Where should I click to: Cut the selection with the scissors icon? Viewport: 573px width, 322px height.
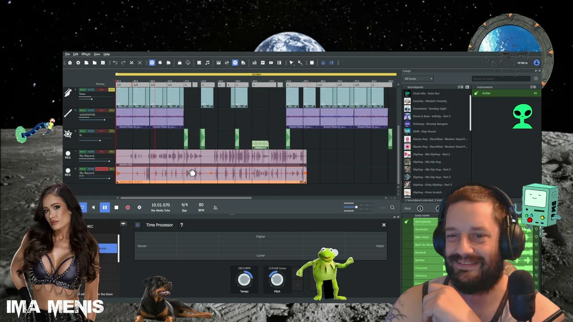132,63
